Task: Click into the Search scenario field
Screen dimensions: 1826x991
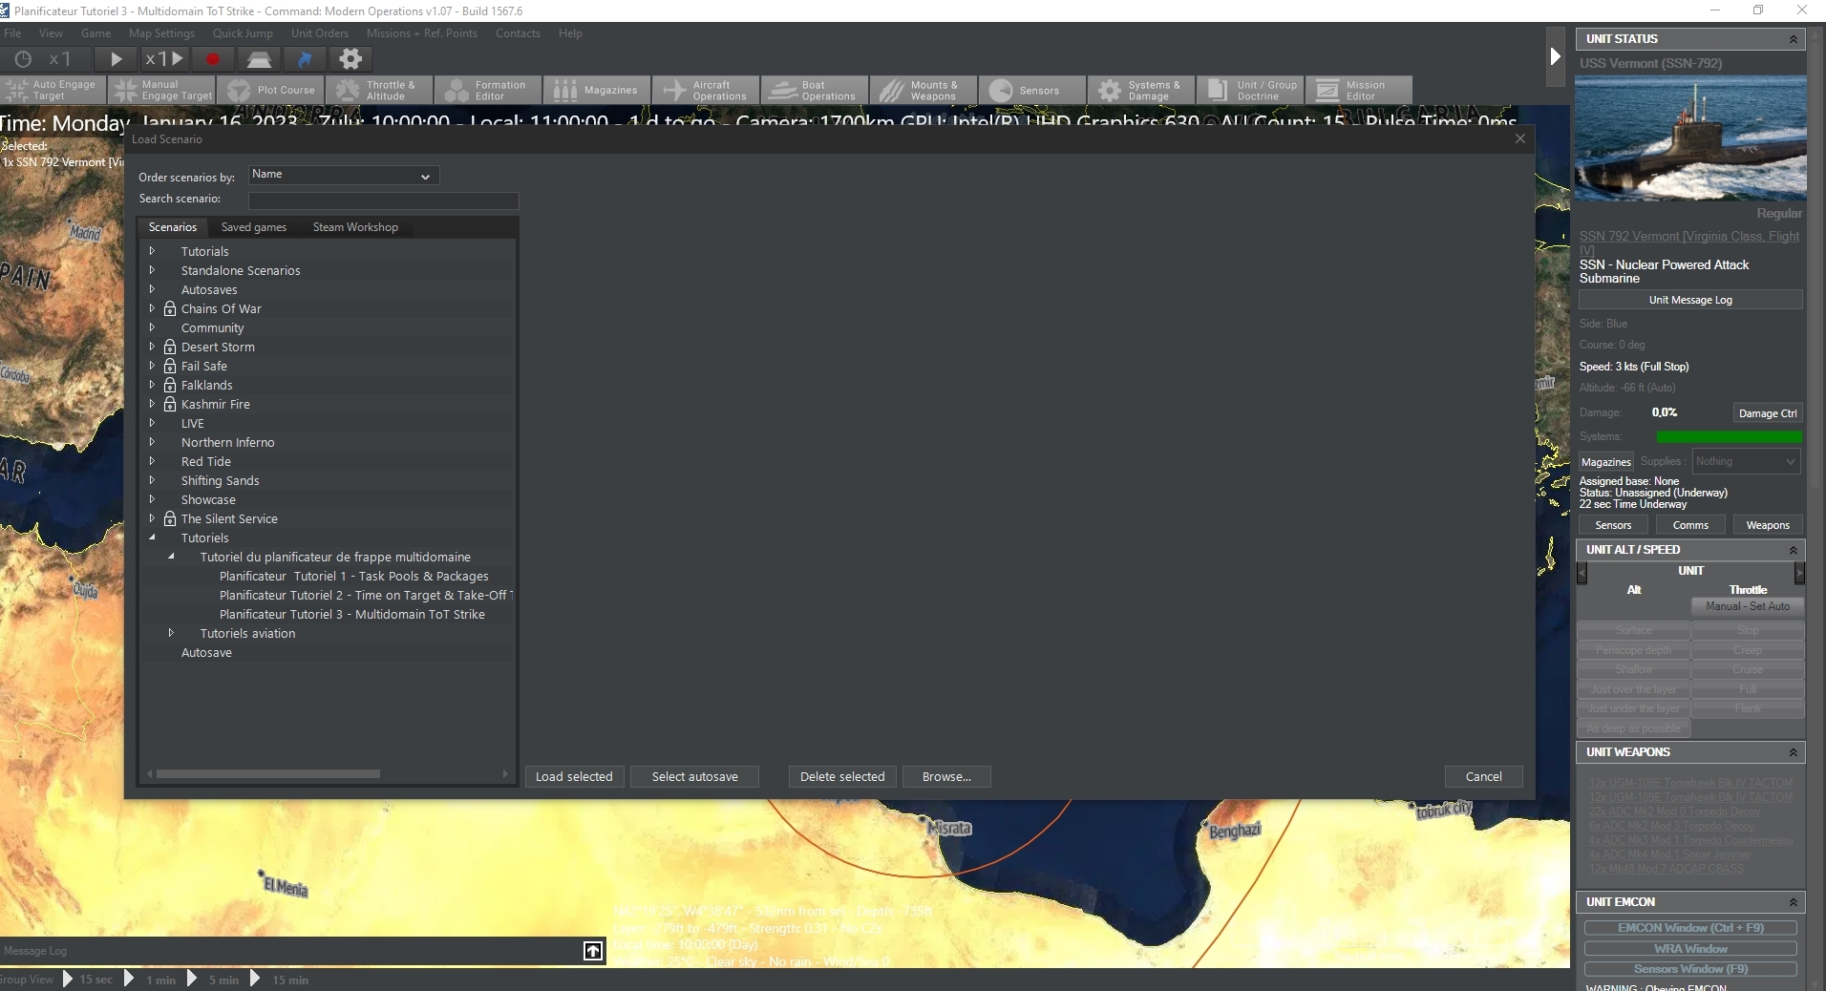Action: point(383,200)
